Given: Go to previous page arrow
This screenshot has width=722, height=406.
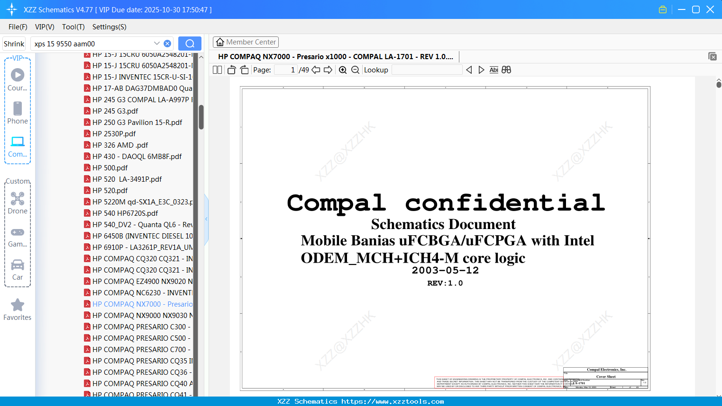Looking at the screenshot, I should coord(316,70).
